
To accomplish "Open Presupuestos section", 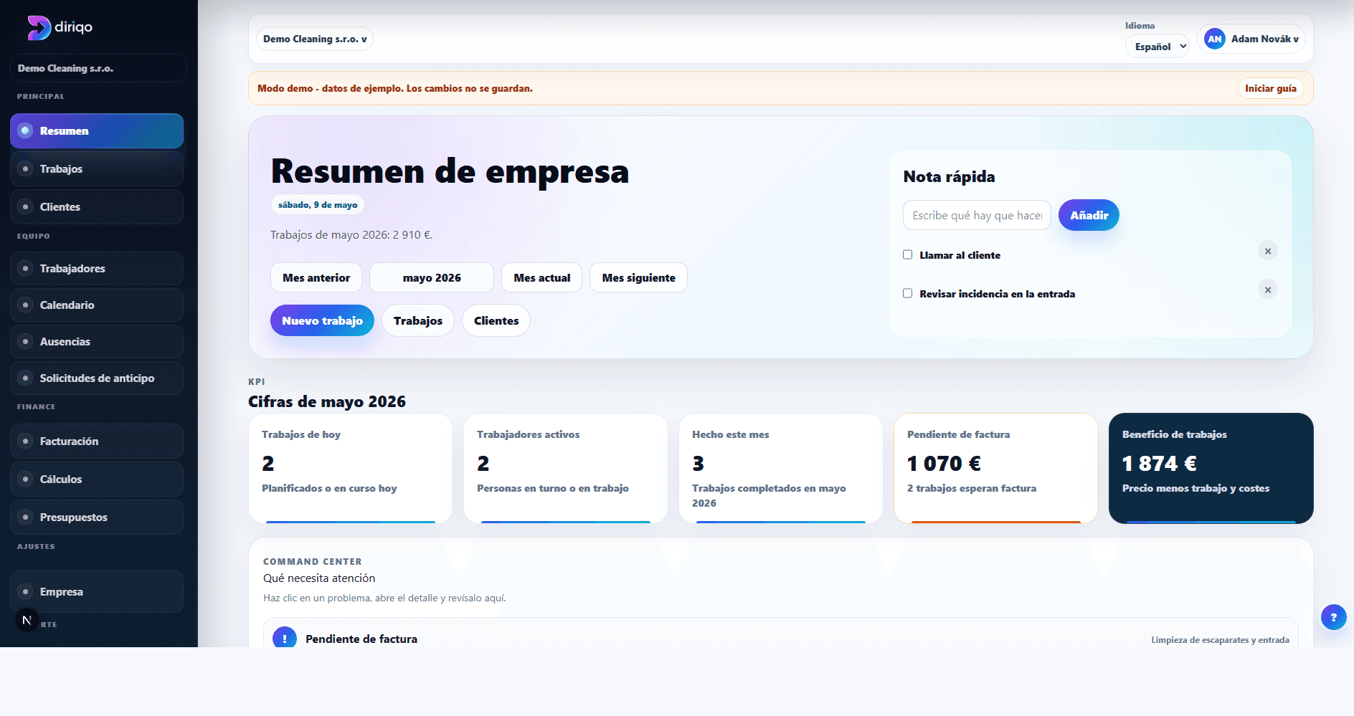I will [x=97, y=517].
